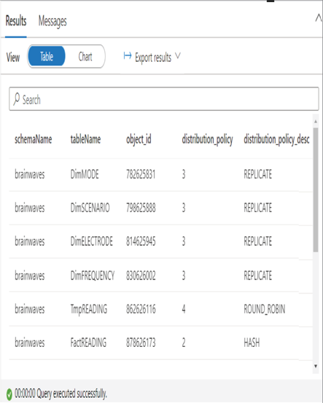Click distribution_policy_desc column header
Image resolution: width=323 pixels, height=403 pixels.
tap(276, 140)
